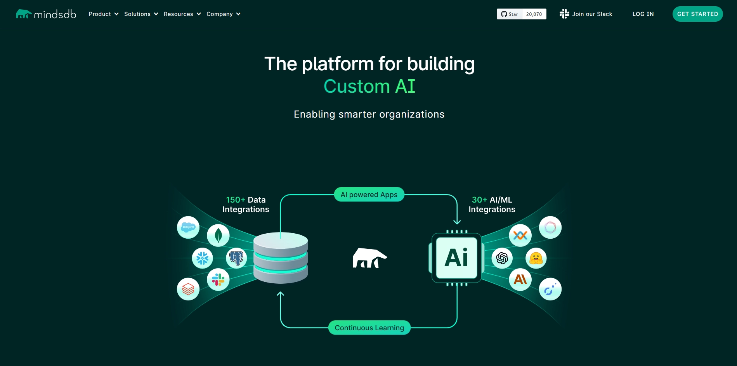
Task: Click the white bear icon in the diagram center
Action: [x=369, y=258]
